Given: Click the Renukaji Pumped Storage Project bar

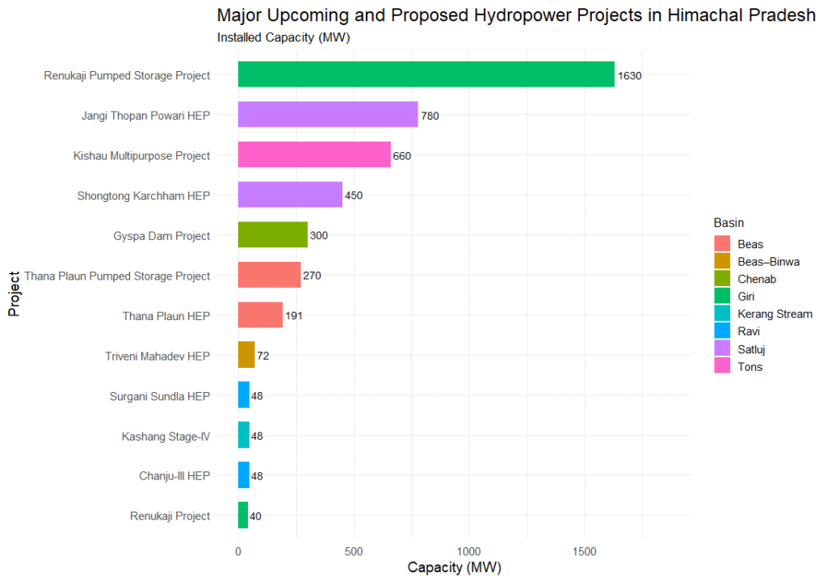Looking at the screenshot, I should [x=426, y=74].
